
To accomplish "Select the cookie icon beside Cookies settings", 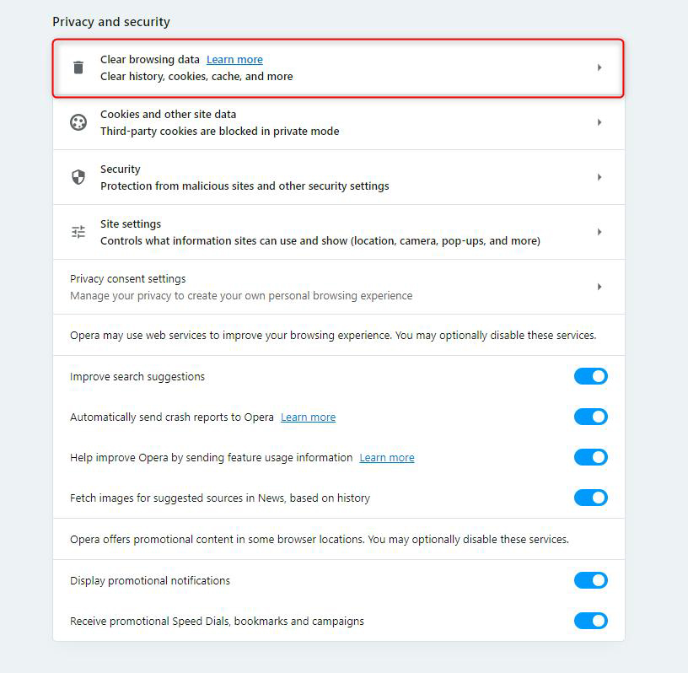I will coord(78,121).
